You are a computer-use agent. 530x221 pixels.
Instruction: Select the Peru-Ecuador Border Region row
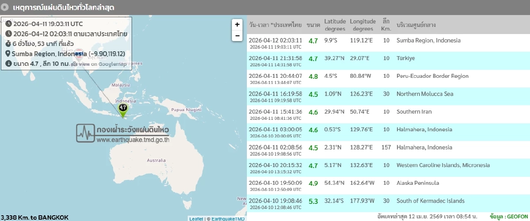coord(388,79)
